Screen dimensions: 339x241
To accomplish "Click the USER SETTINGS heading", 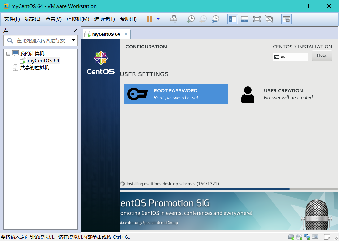I will point(144,74).
